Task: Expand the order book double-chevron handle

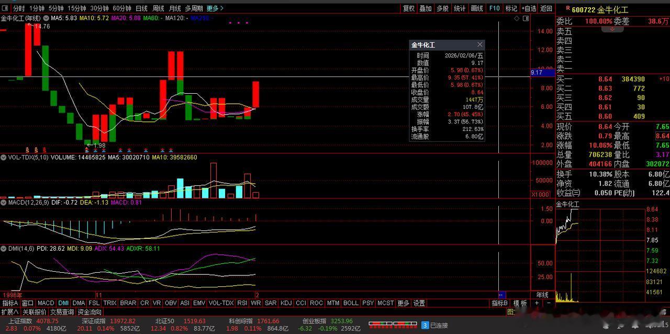Action: 612,30
